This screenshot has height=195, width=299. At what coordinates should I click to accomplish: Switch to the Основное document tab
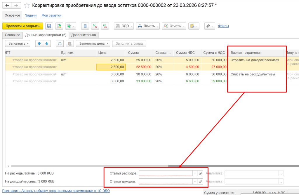pyautogui.click(x=13, y=35)
